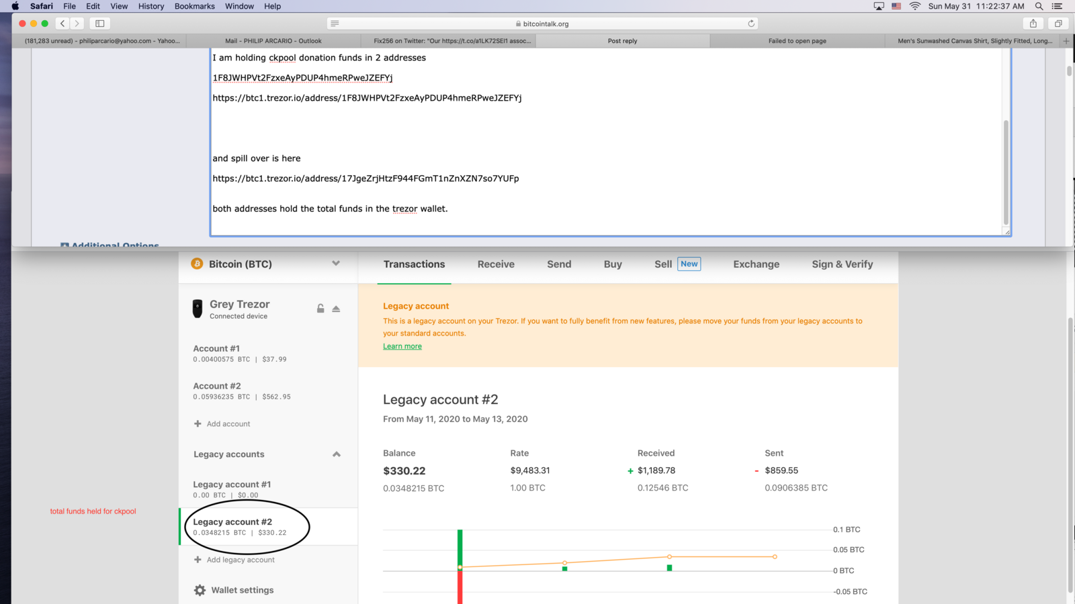
Task: Click the bitcointalk.org address bar
Action: [x=542, y=23]
